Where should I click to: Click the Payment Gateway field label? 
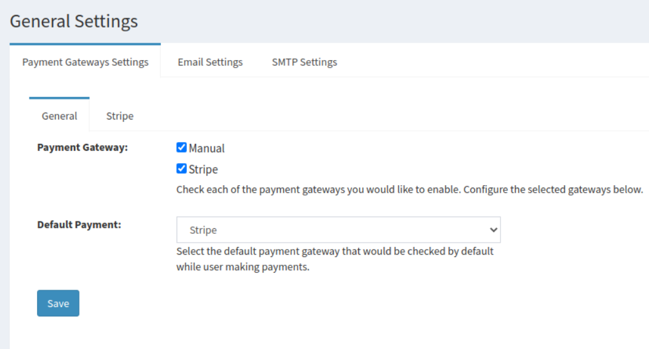click(x=82, y=148)
